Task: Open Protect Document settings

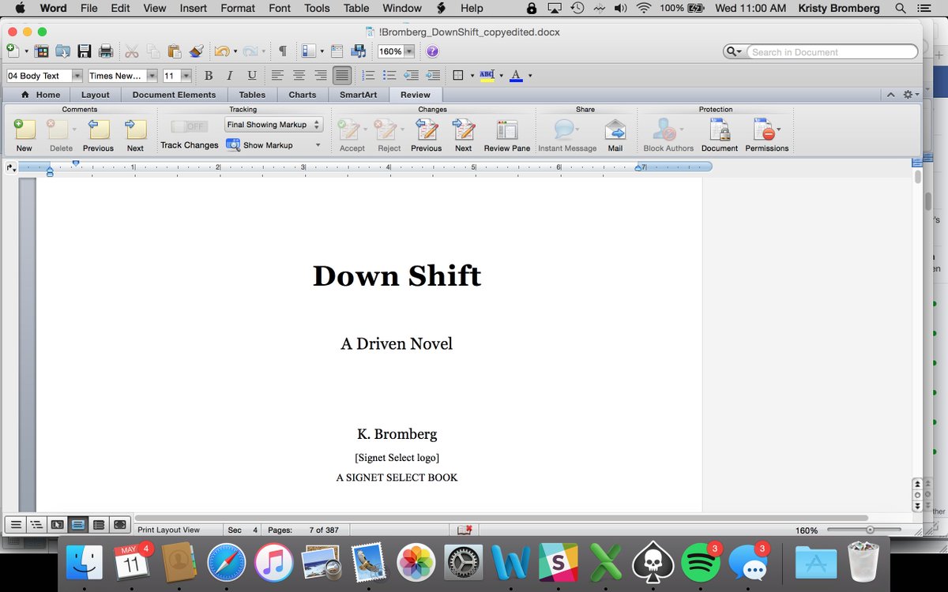Action: coord(720,135)
